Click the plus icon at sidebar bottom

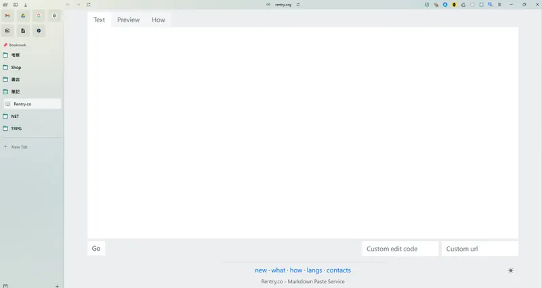pyautogui.click(x=57, y=286)
